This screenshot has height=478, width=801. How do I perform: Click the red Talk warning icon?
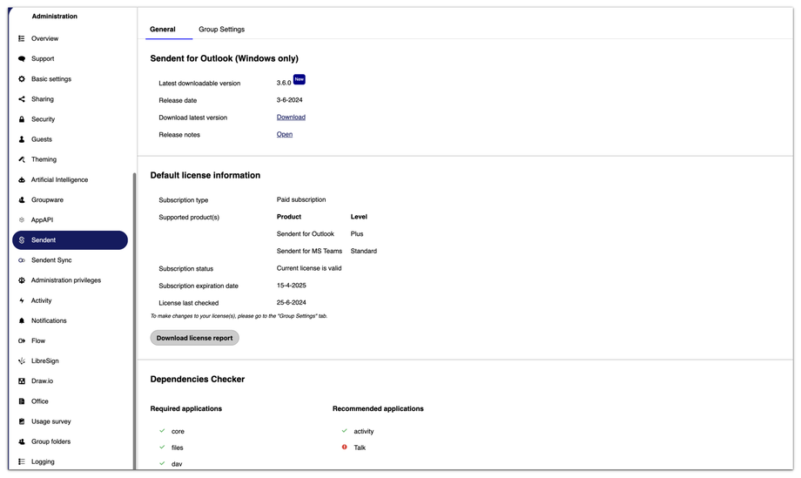(x=345, y=448)
